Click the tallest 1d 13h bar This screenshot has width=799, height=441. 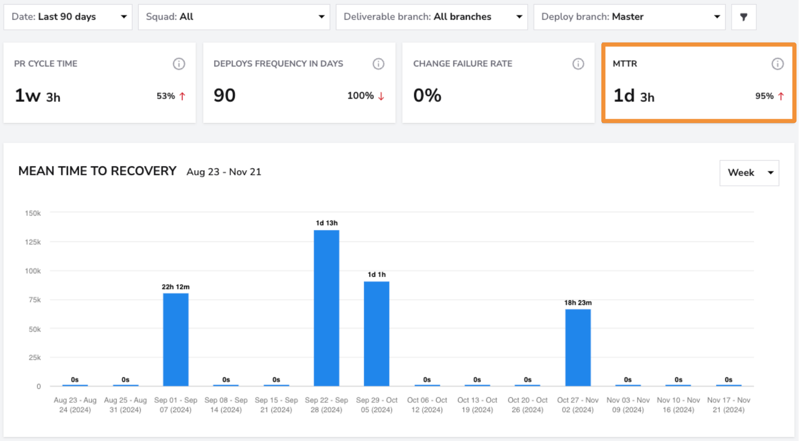click(x=326, y=308)
